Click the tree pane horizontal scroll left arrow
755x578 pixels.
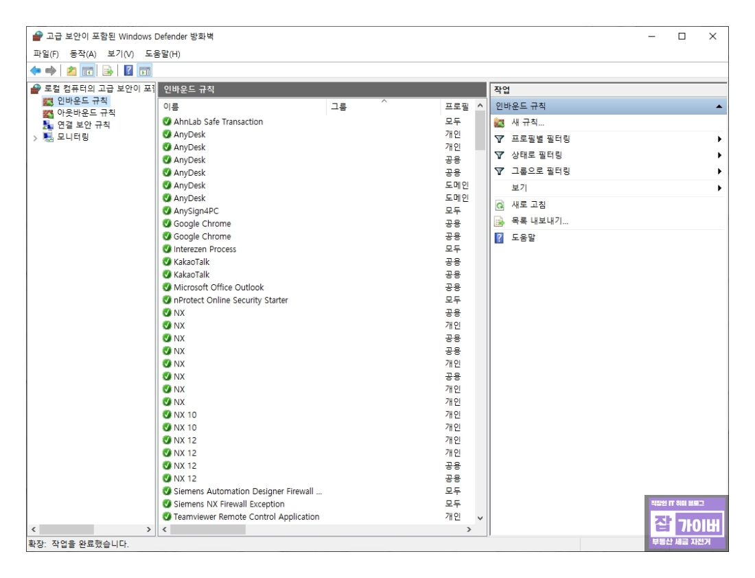pyautogui.click(x=34, y=529)
